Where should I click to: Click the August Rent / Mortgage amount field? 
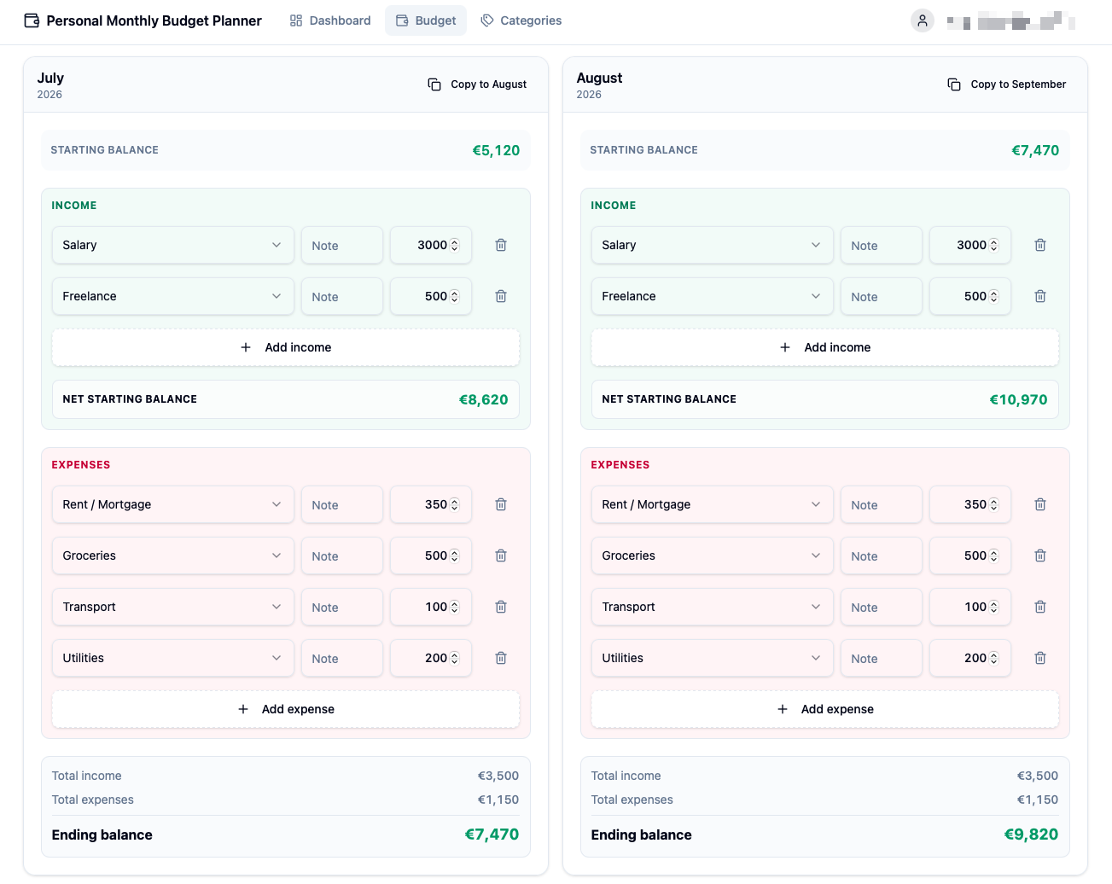click(970, 504)
